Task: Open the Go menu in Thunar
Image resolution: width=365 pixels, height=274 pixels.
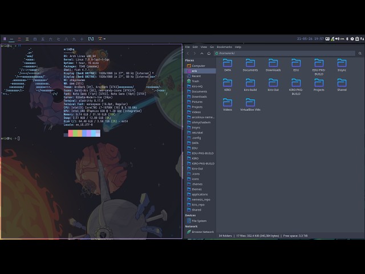Action: [212, 47]
